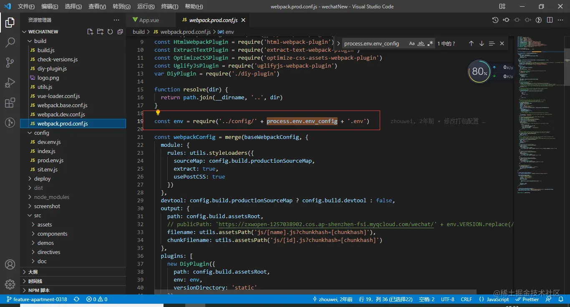The height and width of the screenshot is (307, 570).
Task: Go to next find match
Action: pyautogui.click(x=482, y=43)
